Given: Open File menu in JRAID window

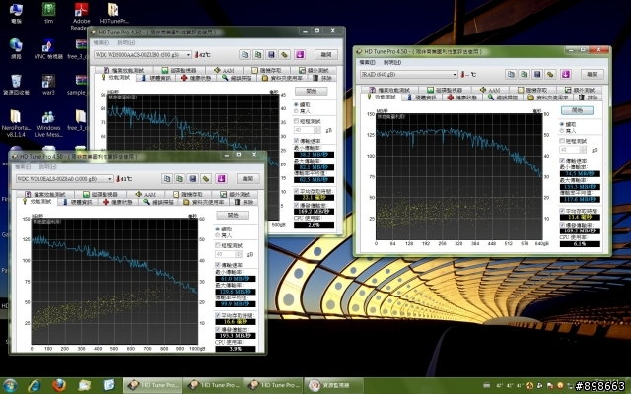Looking at the screenshot, I should 367,63.
